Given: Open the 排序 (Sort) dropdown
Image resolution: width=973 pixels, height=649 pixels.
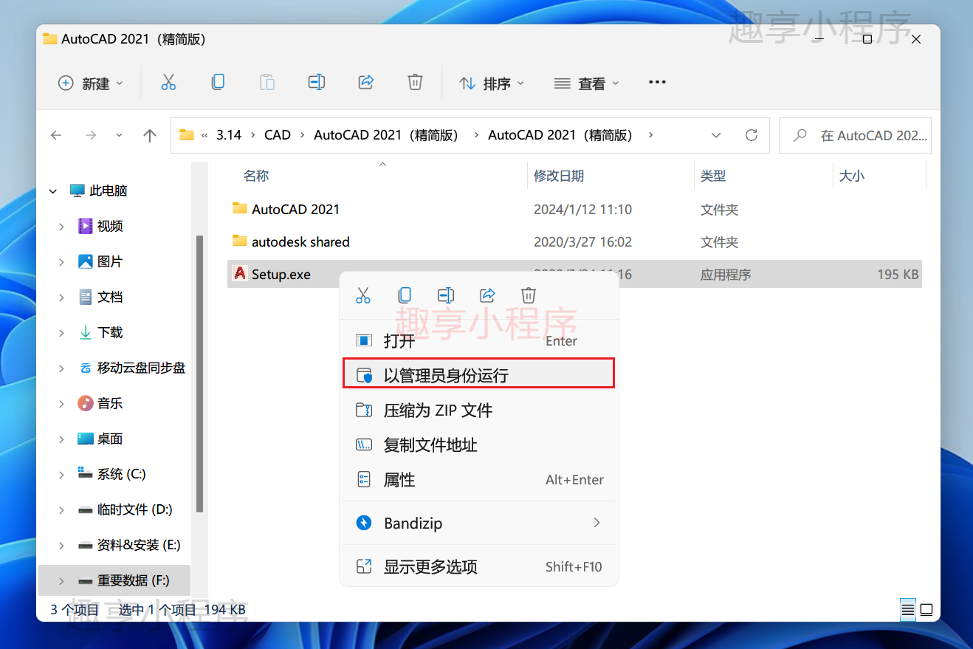Looking at the screenshot, I should coord(492,83).
